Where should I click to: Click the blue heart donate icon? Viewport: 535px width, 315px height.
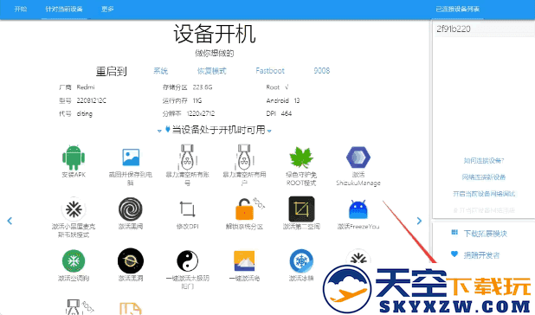pyautogui.click(x=454, y=254)
